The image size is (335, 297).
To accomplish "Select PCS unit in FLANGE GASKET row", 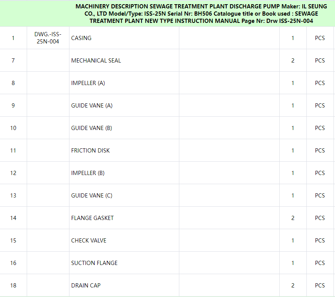I will [320, 218].
